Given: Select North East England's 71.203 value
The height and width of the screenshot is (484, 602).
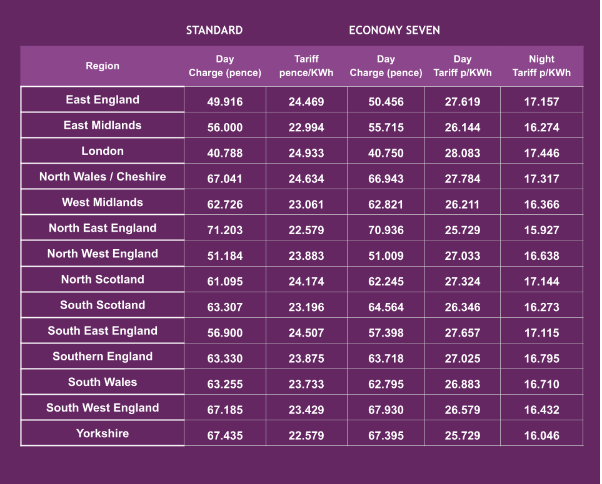Looking at the screenshot, I should (x=225, y=230).
